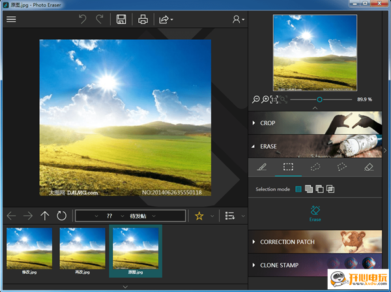391x292 pixels.
Task: Redo the last action
Action: pyautogui.click(x=100, y=19)
